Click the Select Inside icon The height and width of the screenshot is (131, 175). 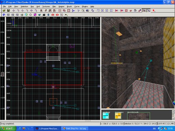click(54, 11)
